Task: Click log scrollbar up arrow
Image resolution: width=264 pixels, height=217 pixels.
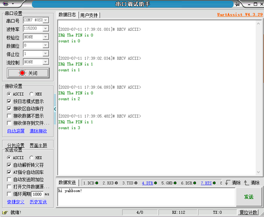Action: 258,24
